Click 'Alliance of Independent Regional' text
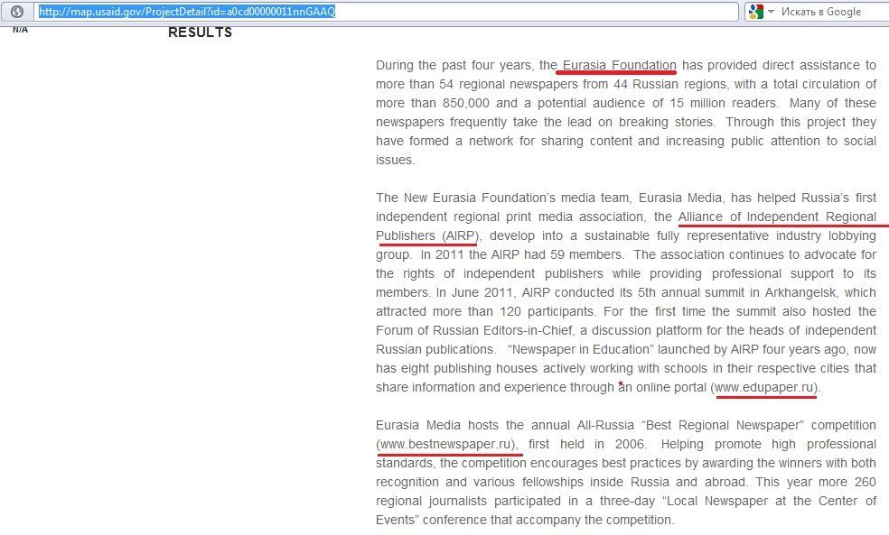 tap(777, 217)
